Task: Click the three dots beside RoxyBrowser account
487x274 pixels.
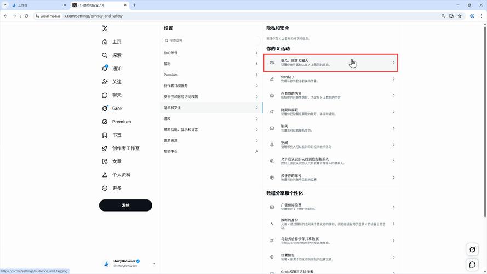Action: 153,264
